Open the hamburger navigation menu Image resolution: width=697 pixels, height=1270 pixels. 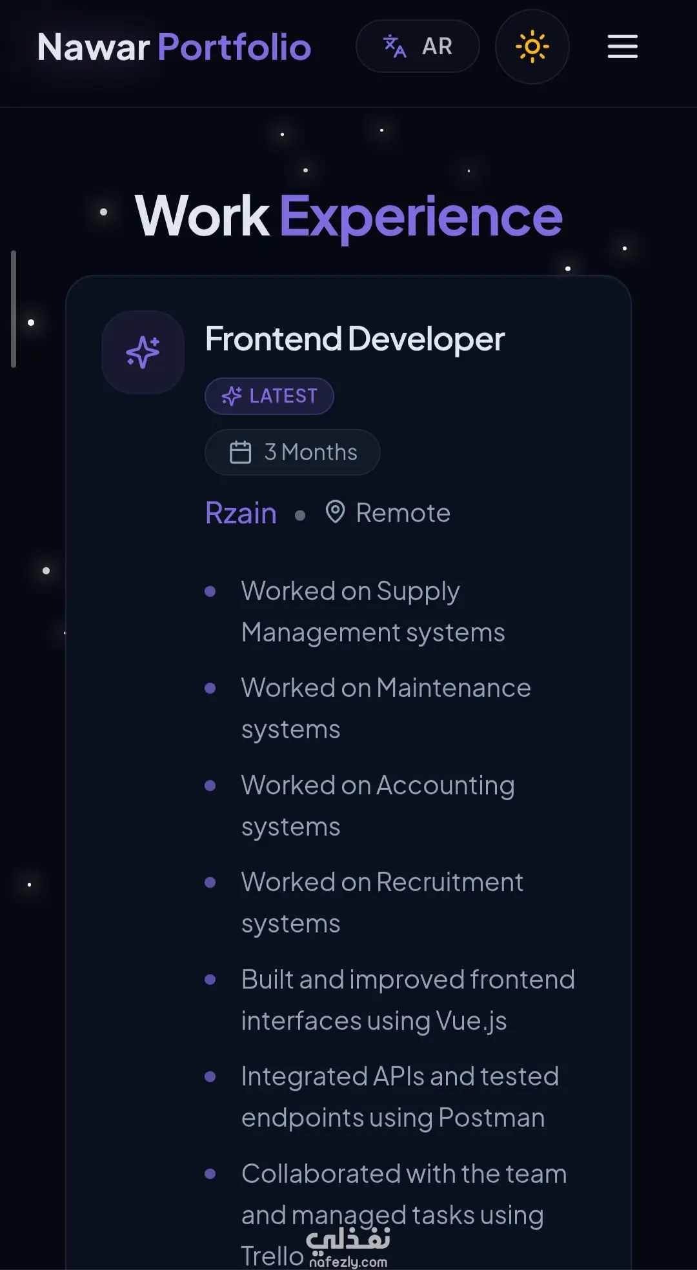click(x=622, y=46)
